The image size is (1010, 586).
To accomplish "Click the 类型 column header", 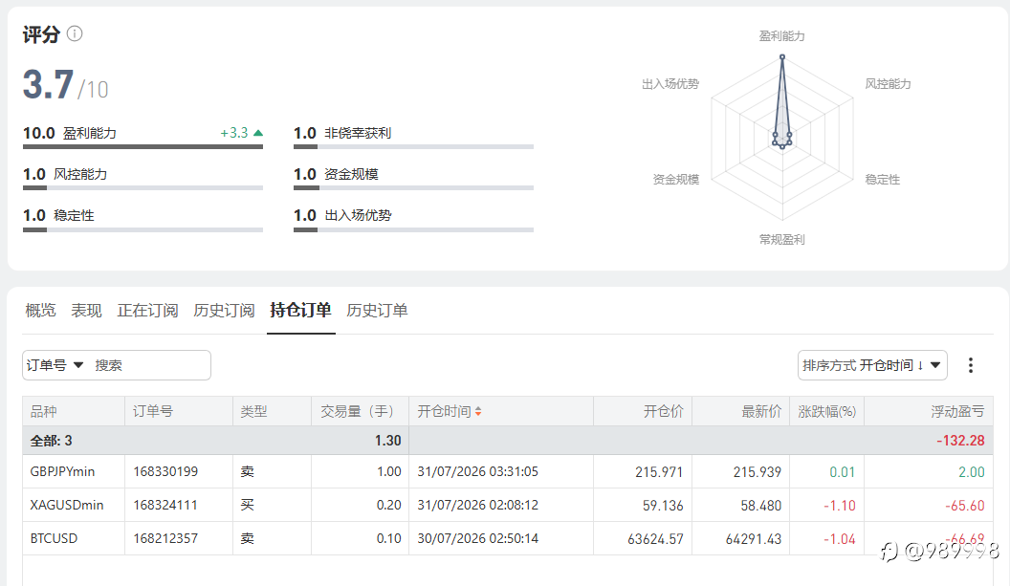I will [272, 411].
